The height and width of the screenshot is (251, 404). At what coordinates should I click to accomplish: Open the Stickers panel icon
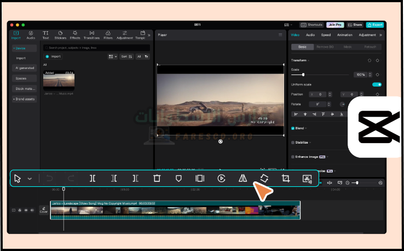[x=60, y=35]
